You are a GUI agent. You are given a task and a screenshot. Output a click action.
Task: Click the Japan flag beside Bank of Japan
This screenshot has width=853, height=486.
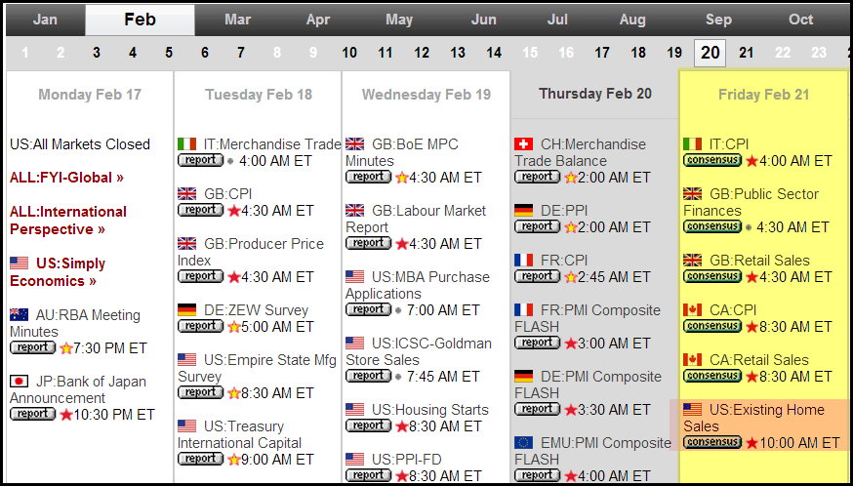pos(20,381)
